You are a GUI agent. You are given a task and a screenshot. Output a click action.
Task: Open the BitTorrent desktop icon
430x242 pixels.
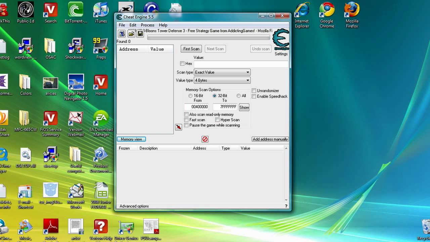76,13
